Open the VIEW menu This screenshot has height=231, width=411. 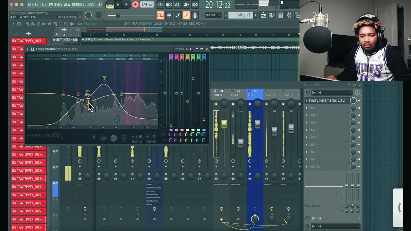click(x=67, y=4)
